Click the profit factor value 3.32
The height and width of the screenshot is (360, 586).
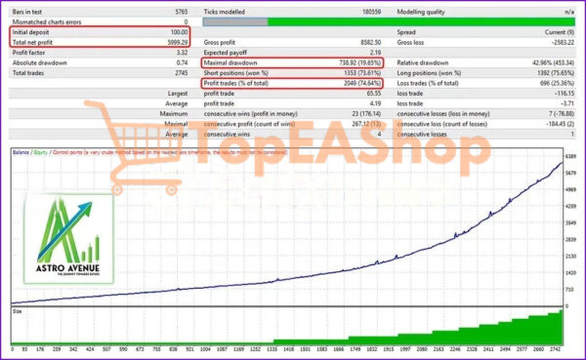point(182,53)
